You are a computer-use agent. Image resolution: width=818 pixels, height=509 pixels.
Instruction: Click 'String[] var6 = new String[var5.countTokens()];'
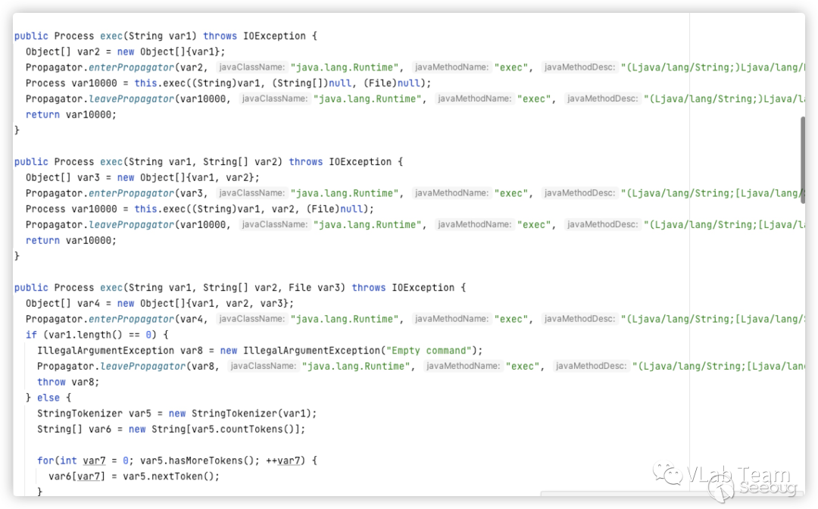coord(171,429)
